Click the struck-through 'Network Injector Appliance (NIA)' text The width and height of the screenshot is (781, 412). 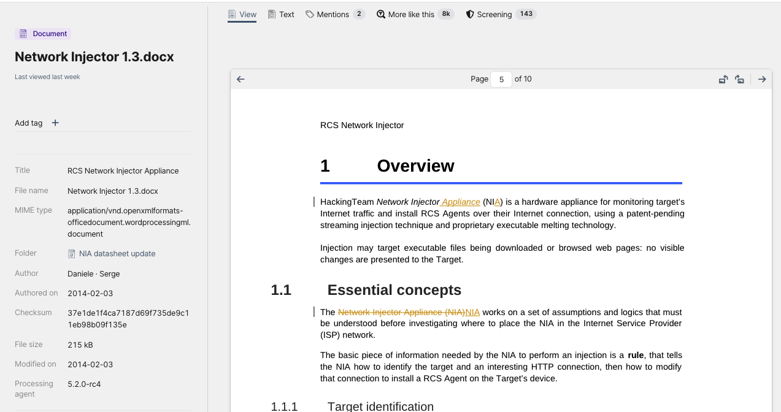pos(401,313)
